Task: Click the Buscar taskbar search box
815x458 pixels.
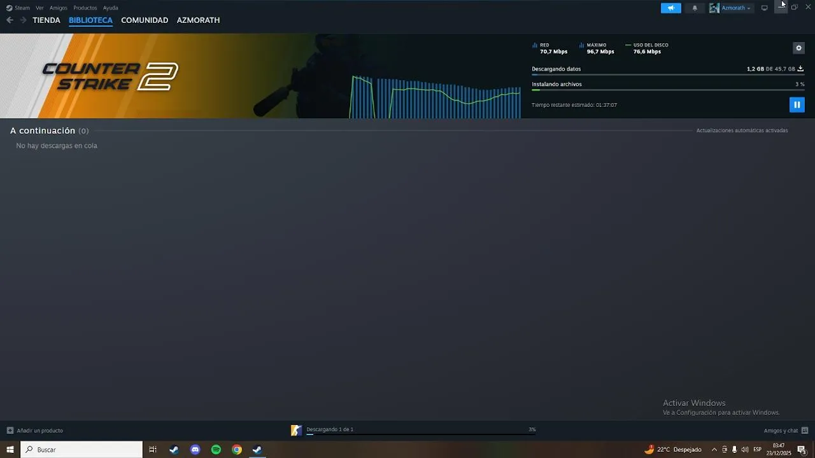Action: click(x=81, y=450)
